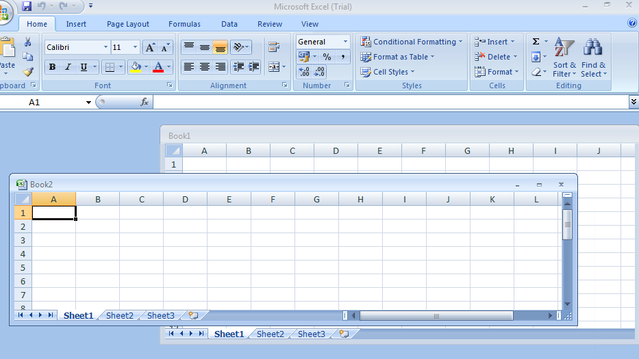Switch to the View tab
Viewport: 639px width, 359px height.
point(310,24)
